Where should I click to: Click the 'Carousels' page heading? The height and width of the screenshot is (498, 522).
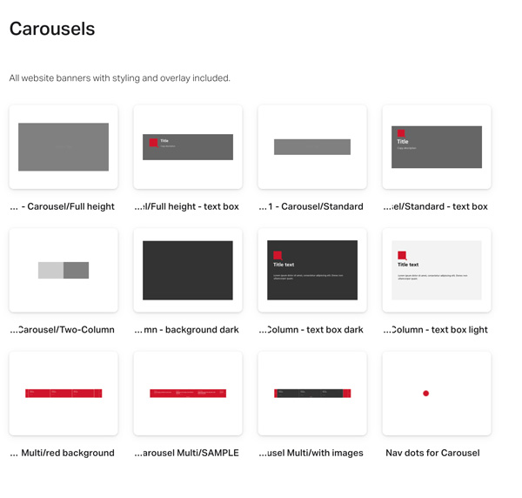tap(52, 29)
